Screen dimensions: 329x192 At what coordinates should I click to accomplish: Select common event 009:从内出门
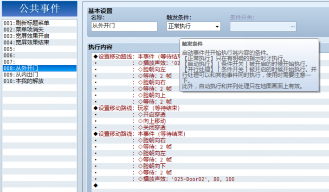[x=39, y=74]
